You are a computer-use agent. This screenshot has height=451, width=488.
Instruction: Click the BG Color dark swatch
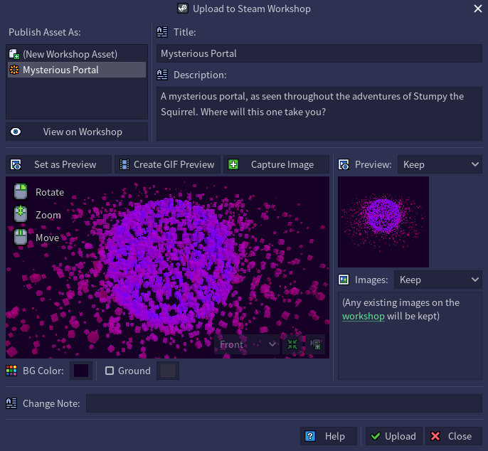tap(81, 371)
